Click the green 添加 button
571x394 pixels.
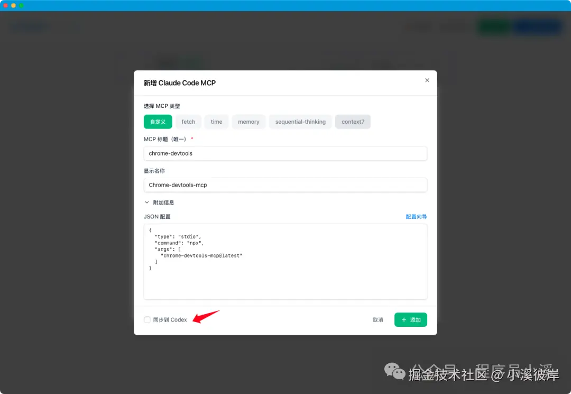click(410, 320)
